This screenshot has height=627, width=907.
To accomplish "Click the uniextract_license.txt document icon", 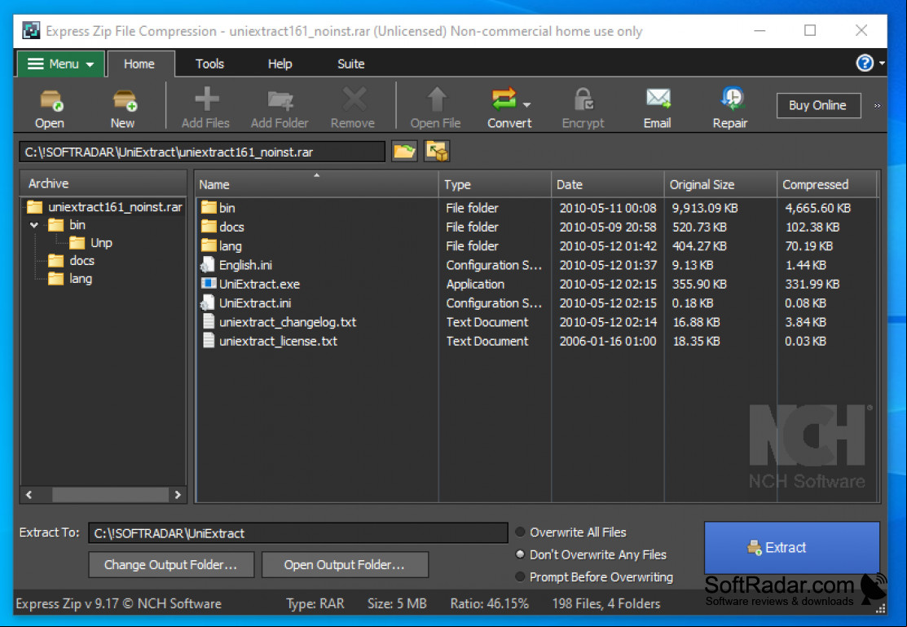I will point(209,341).
